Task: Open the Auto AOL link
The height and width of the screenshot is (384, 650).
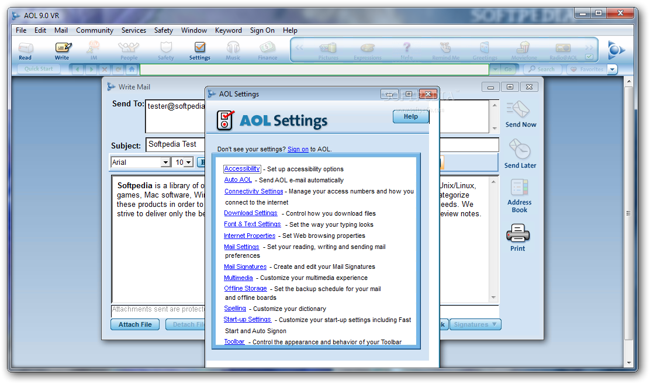Action: click(x=238, y=179)
